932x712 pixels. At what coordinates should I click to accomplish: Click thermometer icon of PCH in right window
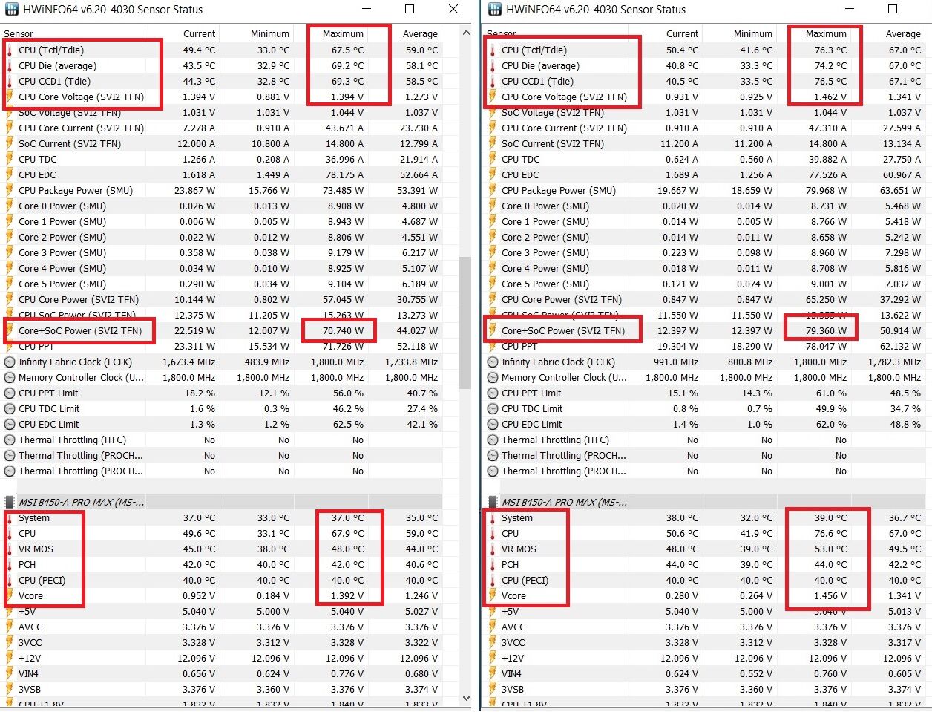pos(493,565)
